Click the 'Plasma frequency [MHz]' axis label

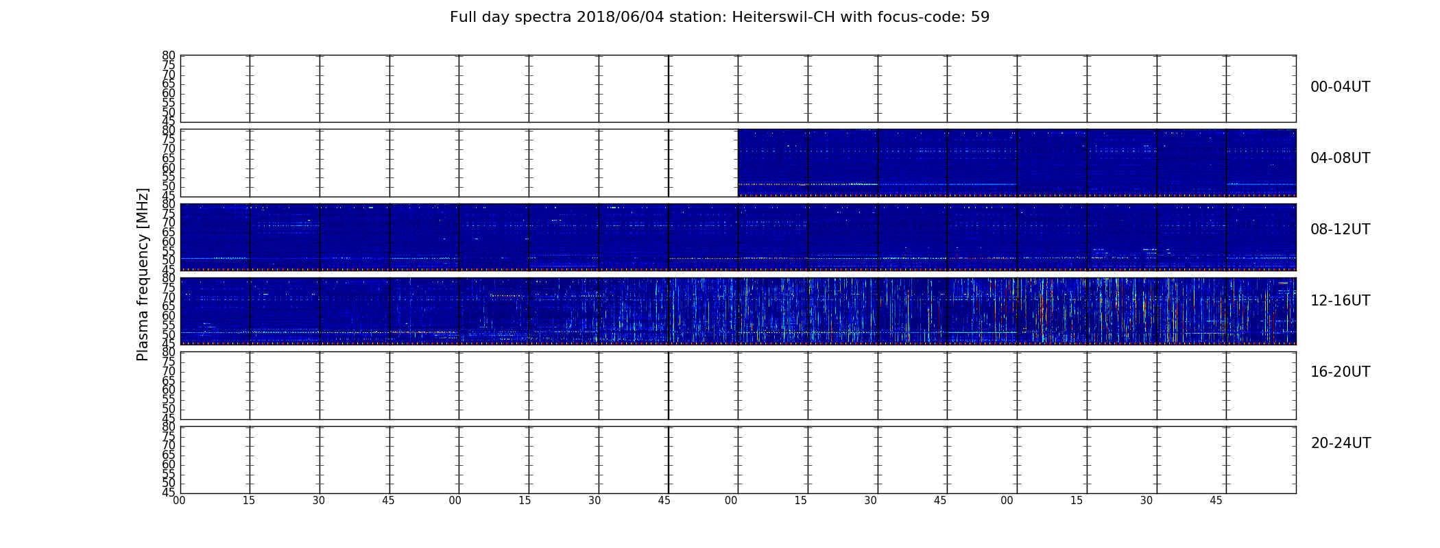tap(143, 274)
